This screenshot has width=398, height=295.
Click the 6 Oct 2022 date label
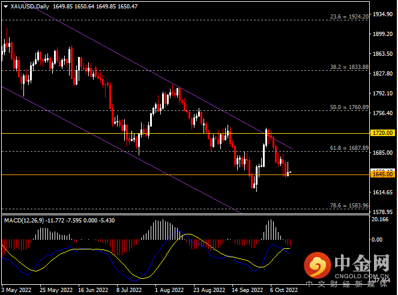pos(284,290)
